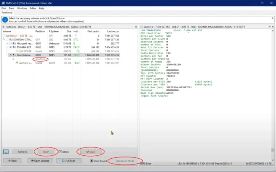Click the Sectors panel scroll-down arrow
Screen dimensions: 276x172
[273, 160]
